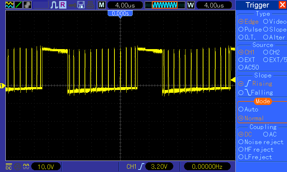287x172 pixels.
Task: Select Pulse trigger type
Action: pyautogui.click(x=250, y=29)
